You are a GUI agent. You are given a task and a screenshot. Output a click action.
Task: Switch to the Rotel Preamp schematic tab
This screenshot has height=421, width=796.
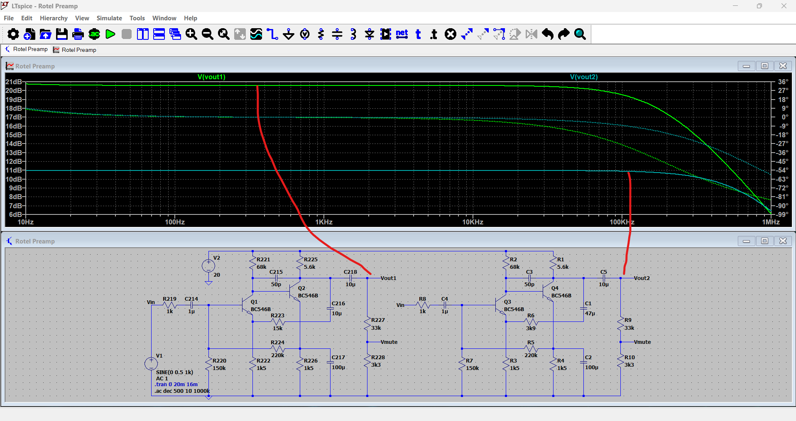click(26, 49)
